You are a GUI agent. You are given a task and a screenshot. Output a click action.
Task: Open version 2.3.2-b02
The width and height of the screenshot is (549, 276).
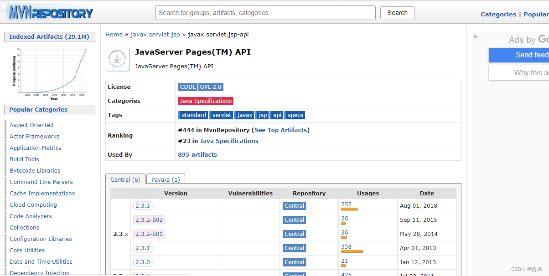tap(149, 220)
